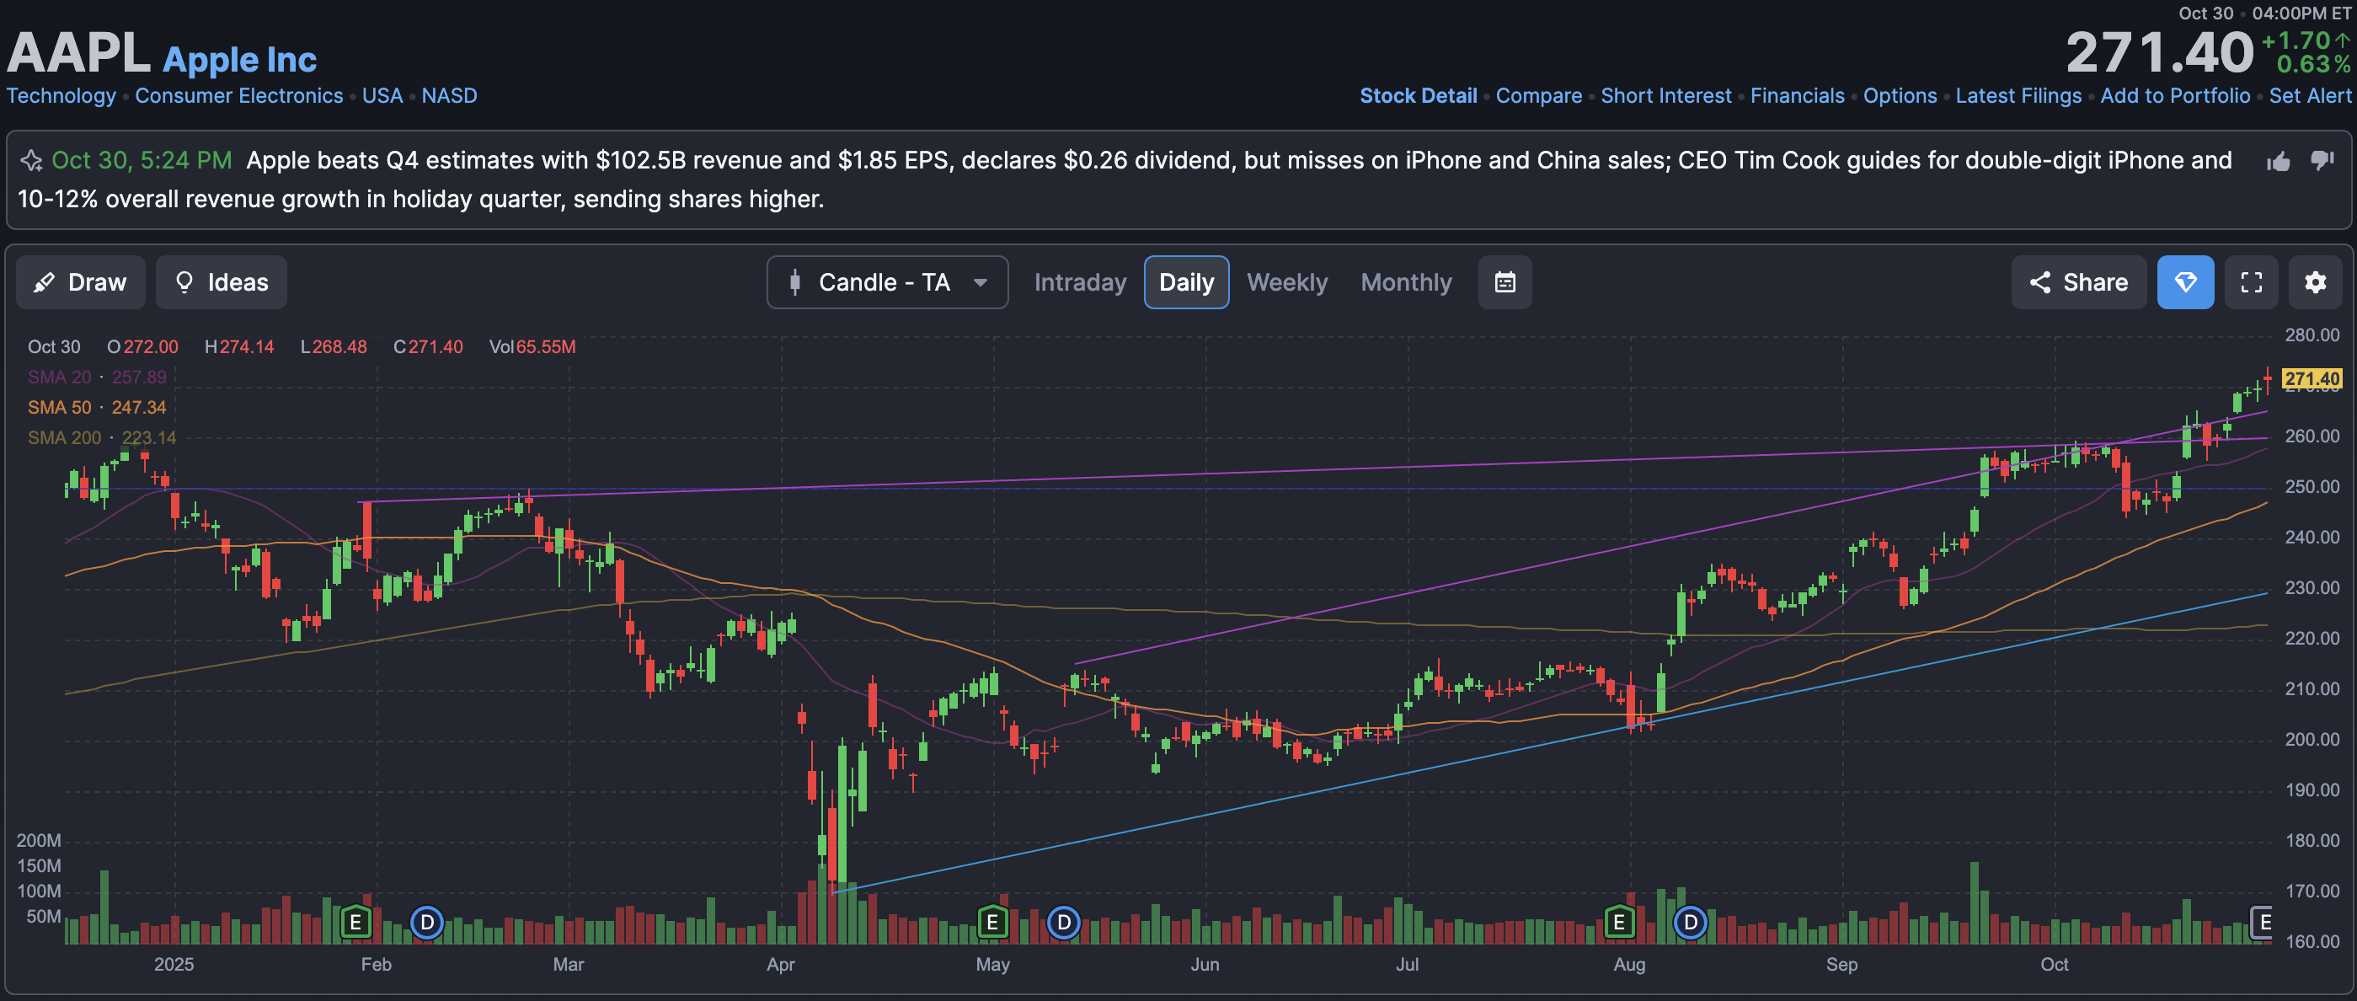This screenshot has width=2357, height=1001.
Task: Open the Candle - TA chart type dropdown
Action: pyautogui.click(x=887, y=281)
